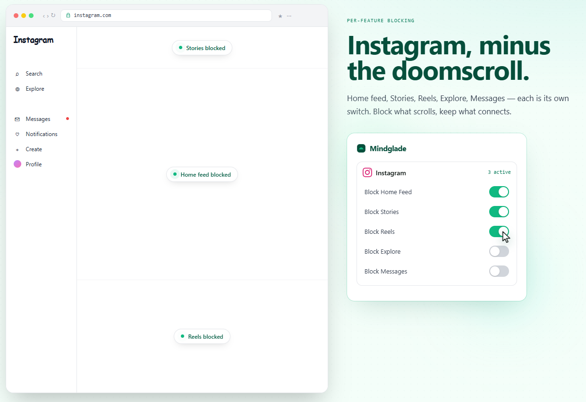Screen dimensions: 586x402
Task: Turn off the Block Reels switch
Action: coord(499,231)
